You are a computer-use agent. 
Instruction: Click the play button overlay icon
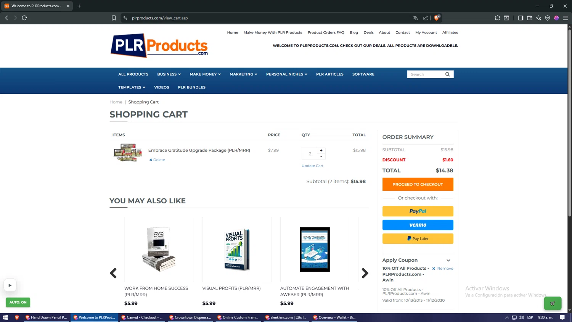[x=10, y=285]
